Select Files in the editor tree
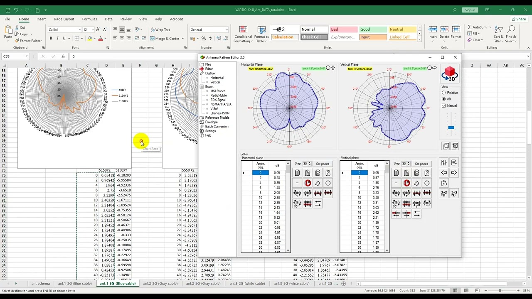532x299 pixels. pyautogui.click(x=208, y=64)
